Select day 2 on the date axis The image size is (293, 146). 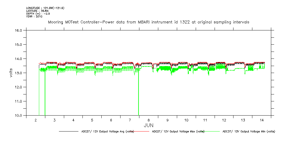36,120
